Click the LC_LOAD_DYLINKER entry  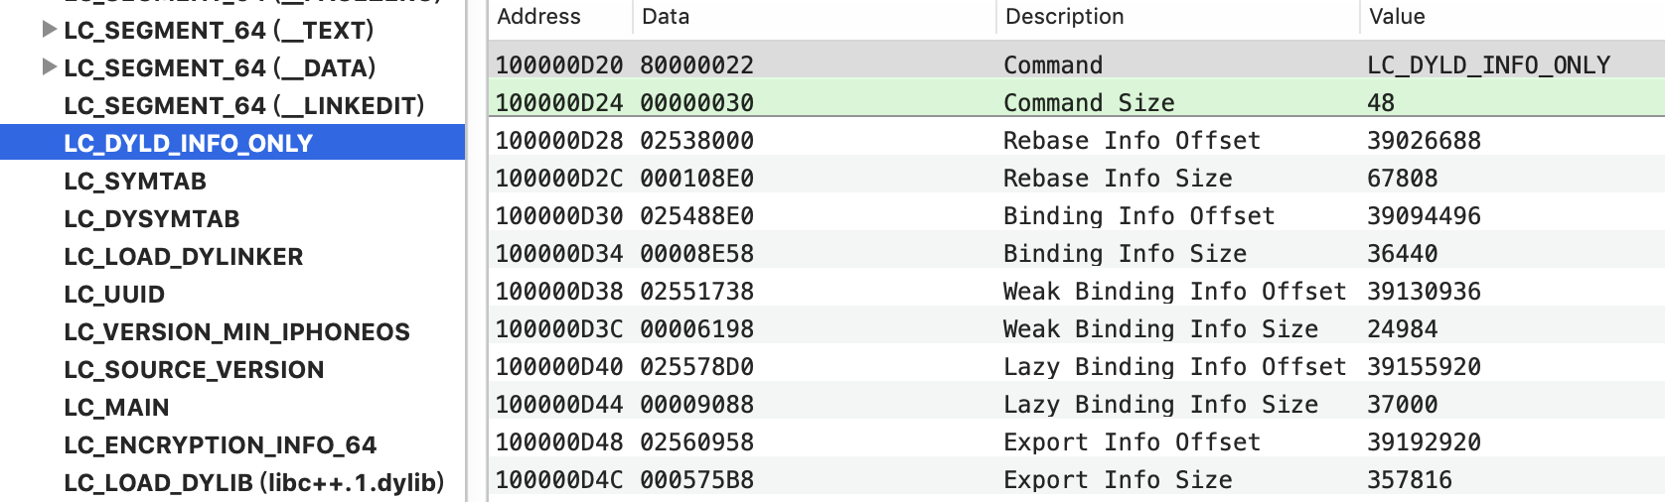183,256
